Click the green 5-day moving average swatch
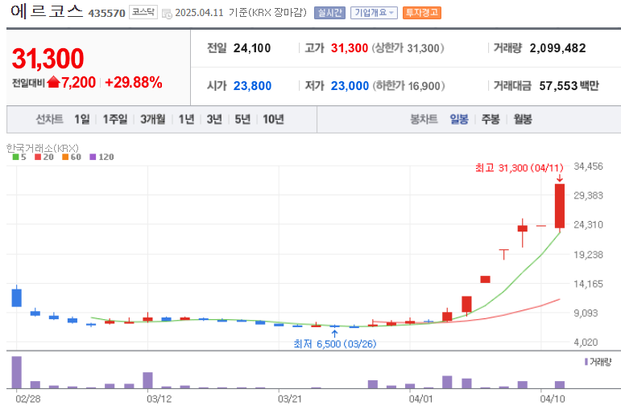This screenshot has width=621, height=410. [15, 157]
